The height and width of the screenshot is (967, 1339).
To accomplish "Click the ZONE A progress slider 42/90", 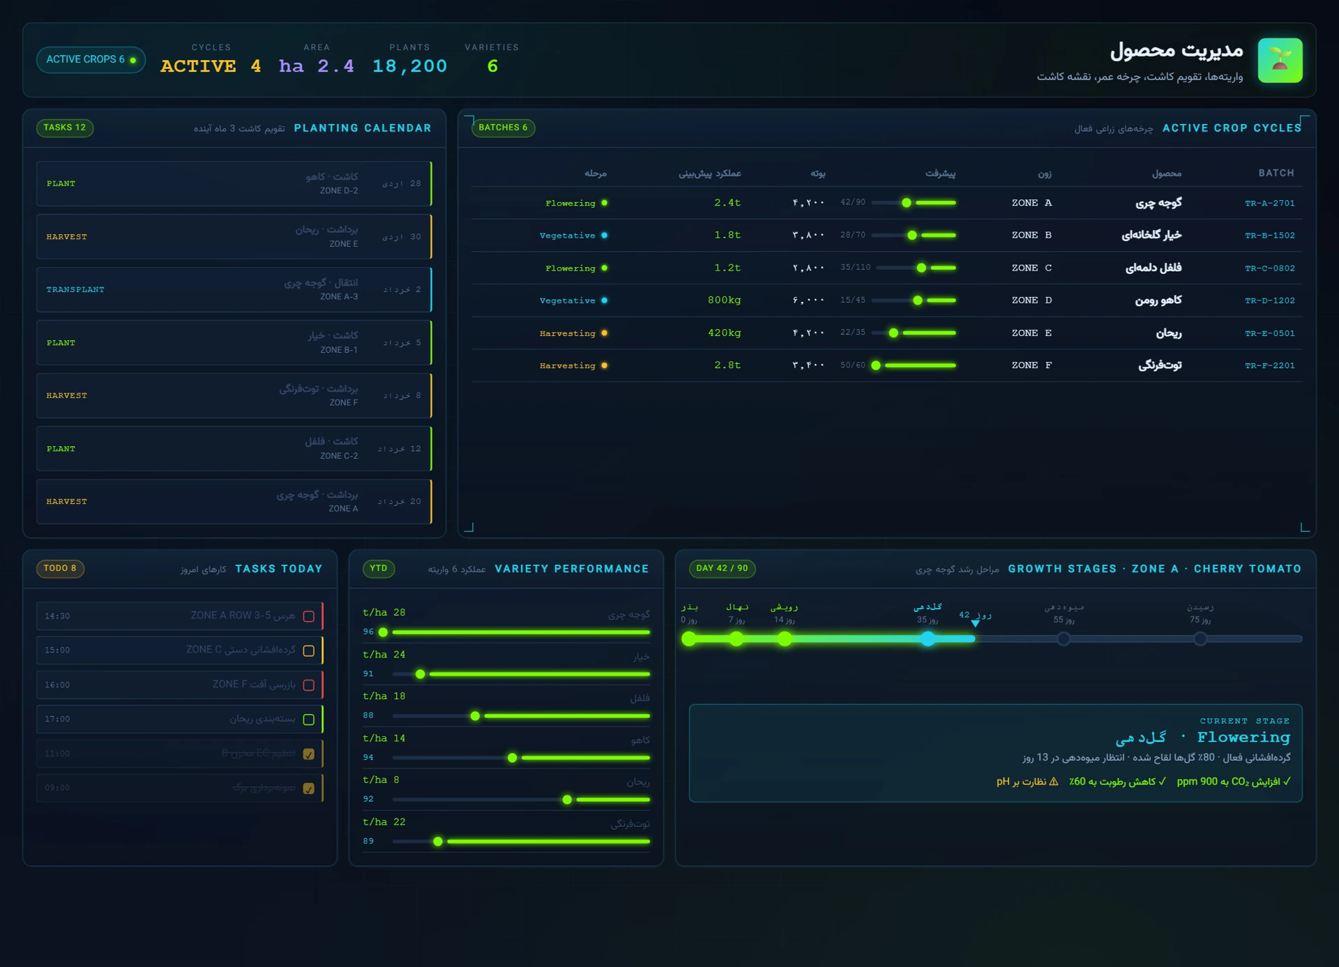I will pyautogui.click(x=914, y=203).
